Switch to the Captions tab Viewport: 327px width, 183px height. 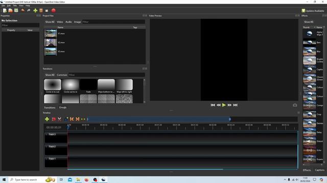point(319,170)
